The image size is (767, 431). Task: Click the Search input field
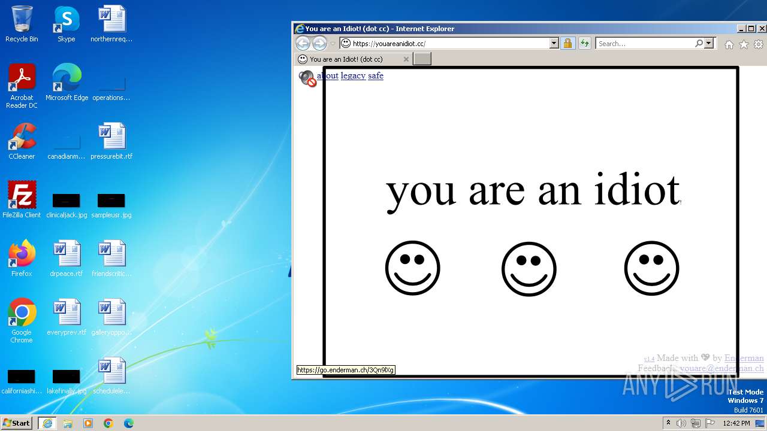645,43
